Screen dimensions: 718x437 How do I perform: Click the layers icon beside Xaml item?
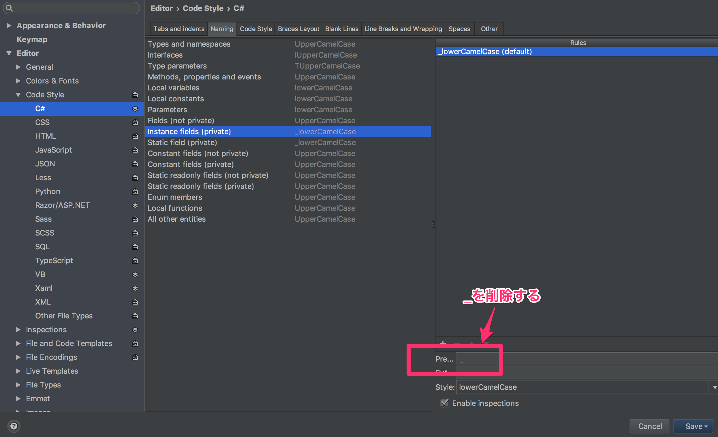(135, 288)
